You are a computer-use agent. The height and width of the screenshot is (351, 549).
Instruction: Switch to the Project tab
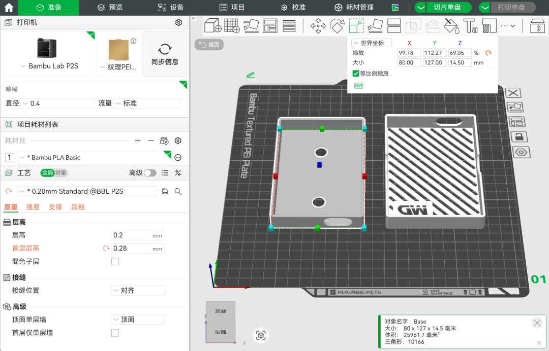(x=232, y=7)
